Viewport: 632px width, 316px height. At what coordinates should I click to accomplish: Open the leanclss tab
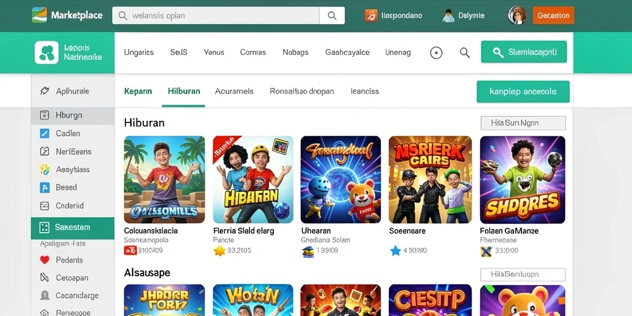click(365, 91)
